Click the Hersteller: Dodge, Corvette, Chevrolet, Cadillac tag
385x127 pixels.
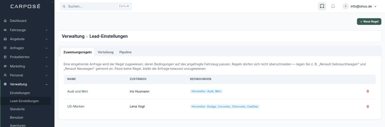(225, 106)
